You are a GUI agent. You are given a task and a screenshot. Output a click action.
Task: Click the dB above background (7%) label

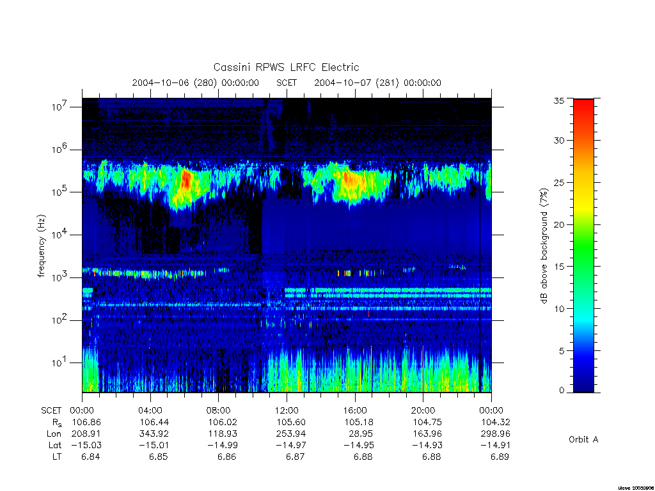coord(544,245)
